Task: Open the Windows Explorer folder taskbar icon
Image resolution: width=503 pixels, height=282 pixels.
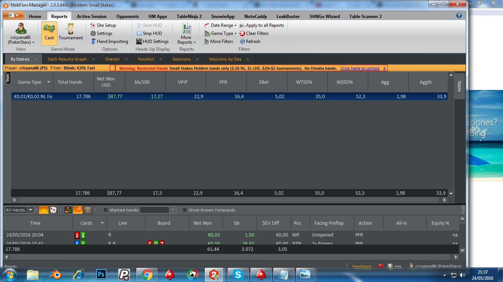Action: [x=33, y=274]
